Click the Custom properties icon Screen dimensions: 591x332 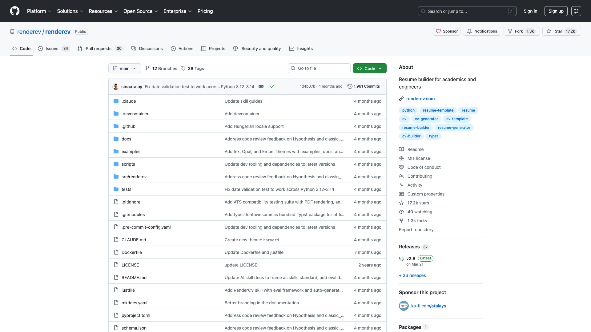(401, 194)
